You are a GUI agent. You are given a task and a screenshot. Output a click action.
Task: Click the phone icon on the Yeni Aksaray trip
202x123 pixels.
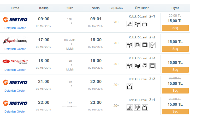point(152,45)
